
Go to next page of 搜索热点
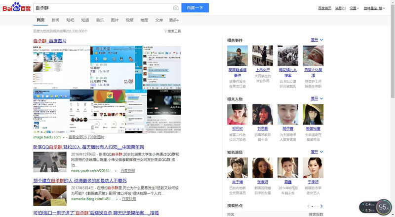(x=321, y=206)
